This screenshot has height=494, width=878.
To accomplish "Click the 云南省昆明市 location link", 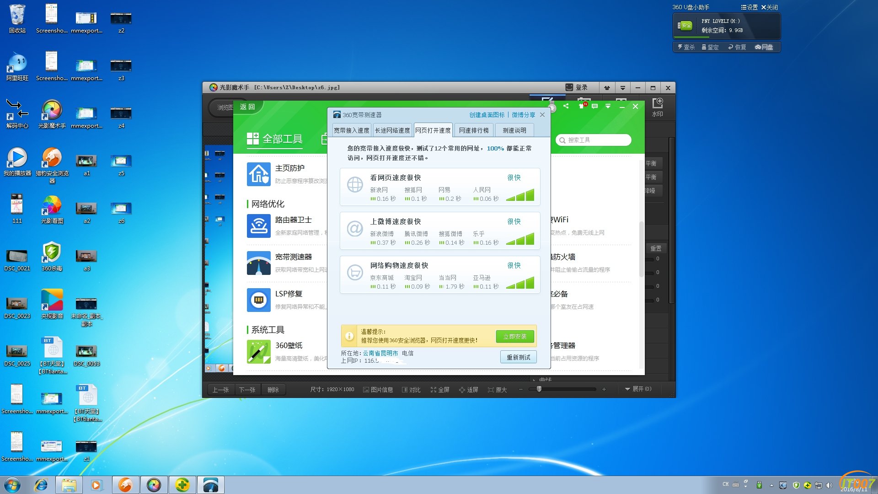I will 380,353.
